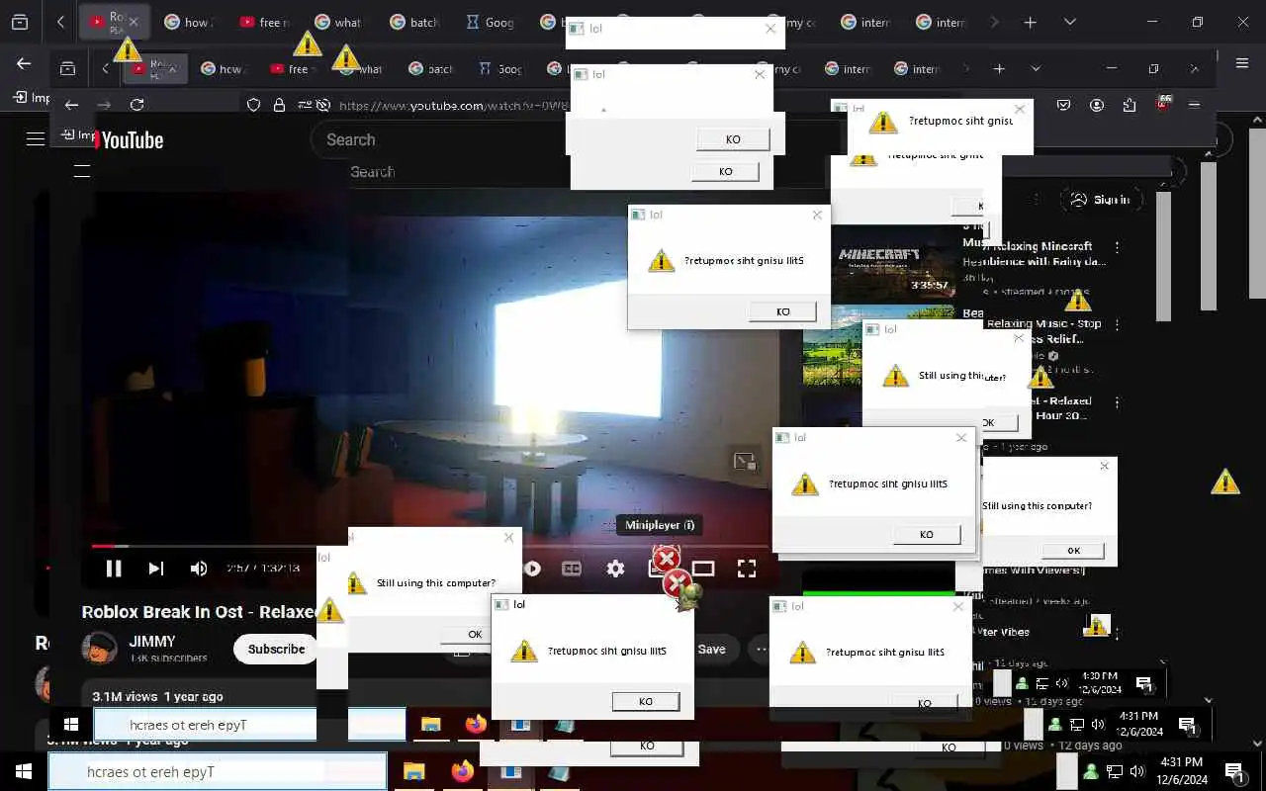Enter full screen in the player
Viewport: 1266px width, 791px height.
[x=747, y=569]
